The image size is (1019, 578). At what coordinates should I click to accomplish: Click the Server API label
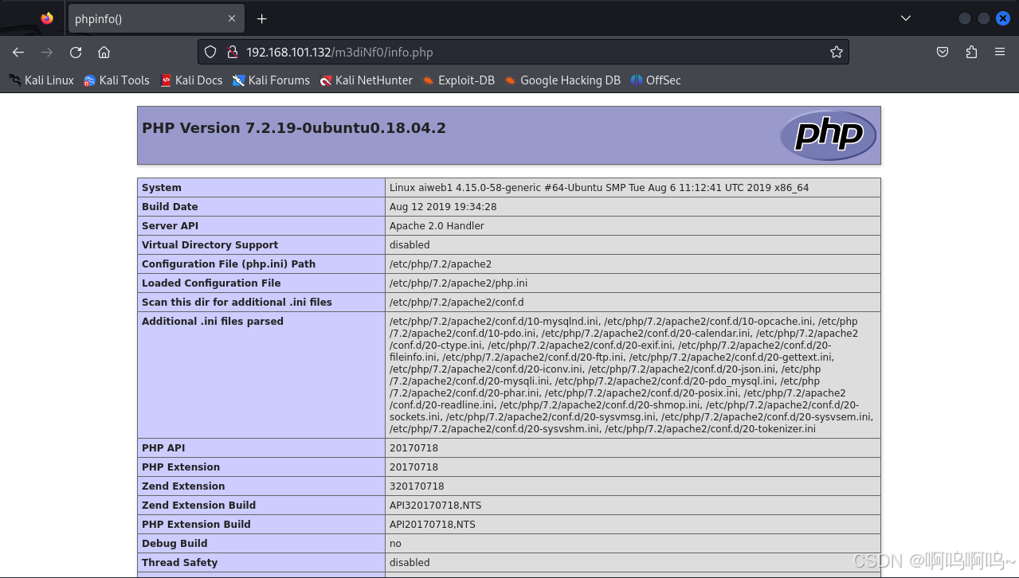(170, 226)
